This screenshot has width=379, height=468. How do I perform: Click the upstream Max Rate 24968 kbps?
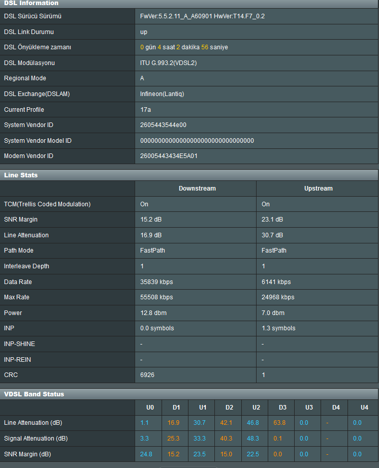278,297
